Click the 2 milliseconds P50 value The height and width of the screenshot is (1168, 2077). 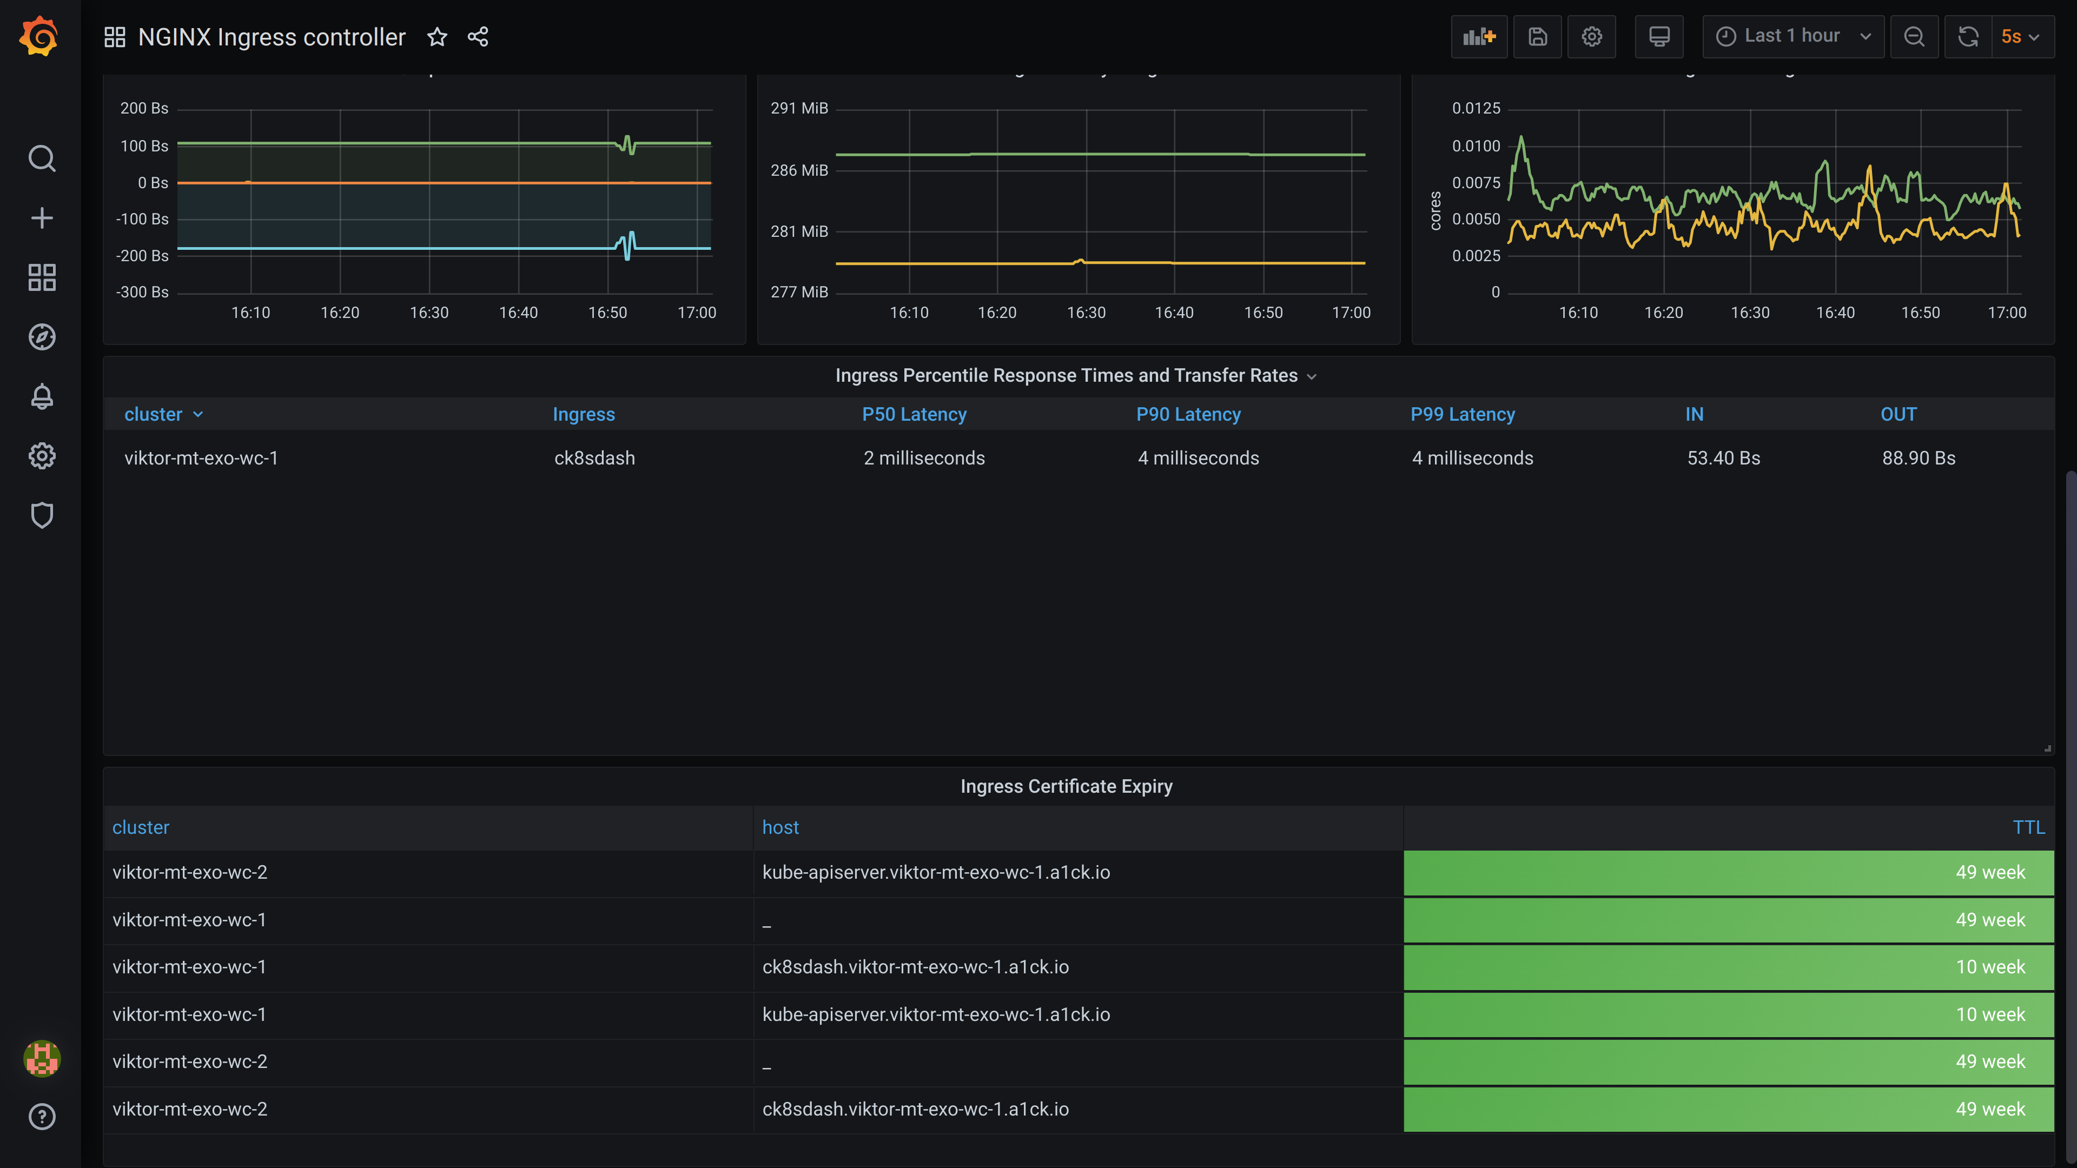pyautogui.click(x=924, y=458)
